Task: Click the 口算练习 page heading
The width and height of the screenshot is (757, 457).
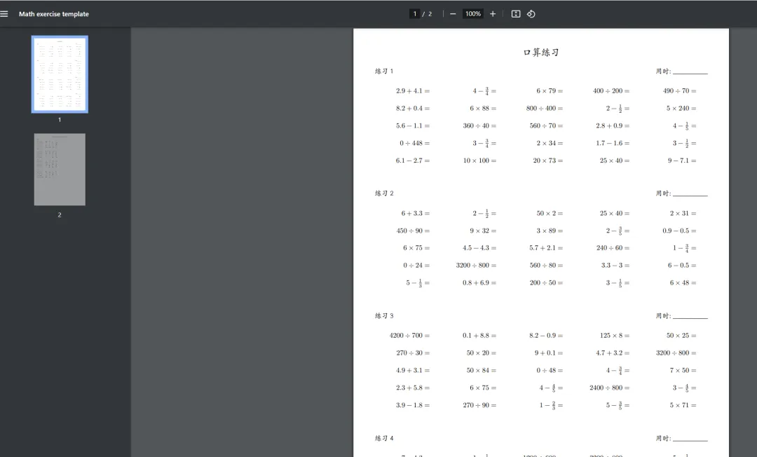Action: tap(540, 52)
